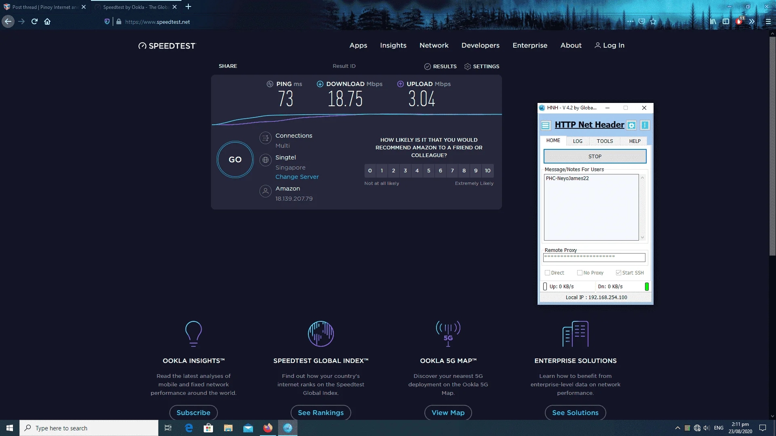Start the test with GO button
Viewport: 776px width, 436px height.
pyautogui.click(x=235, y=159)
